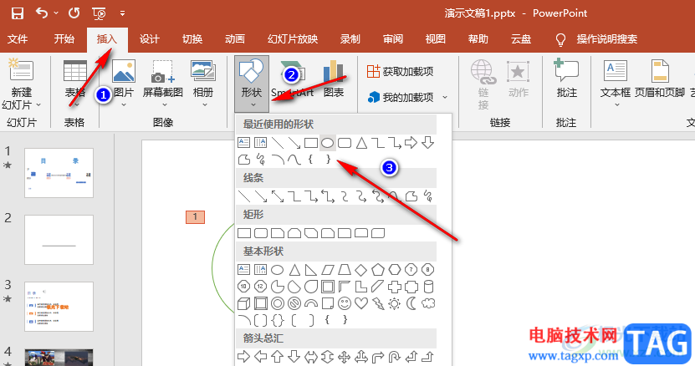Collapse the 形状 shapes dropdown button

[x=251, y=84]
